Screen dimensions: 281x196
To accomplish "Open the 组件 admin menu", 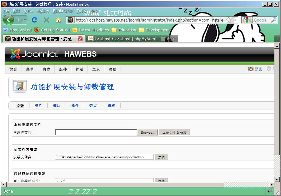I will click(x=63, y=69).
